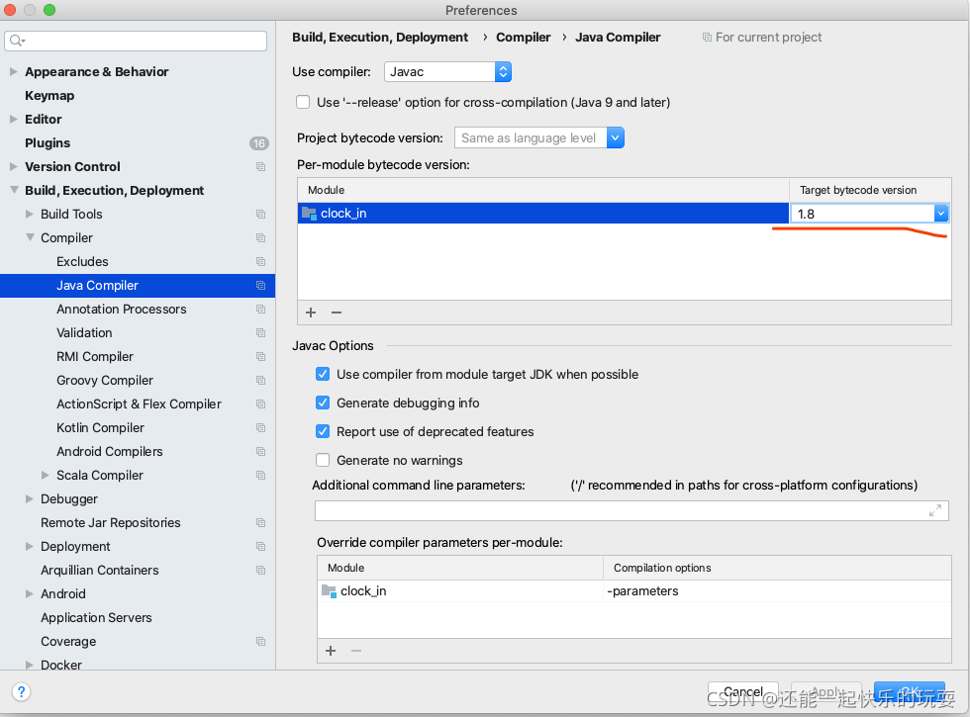Click the project-level icon beside Scala Compiler
Screen dimensions: 970x717
(x=261, y=476)
